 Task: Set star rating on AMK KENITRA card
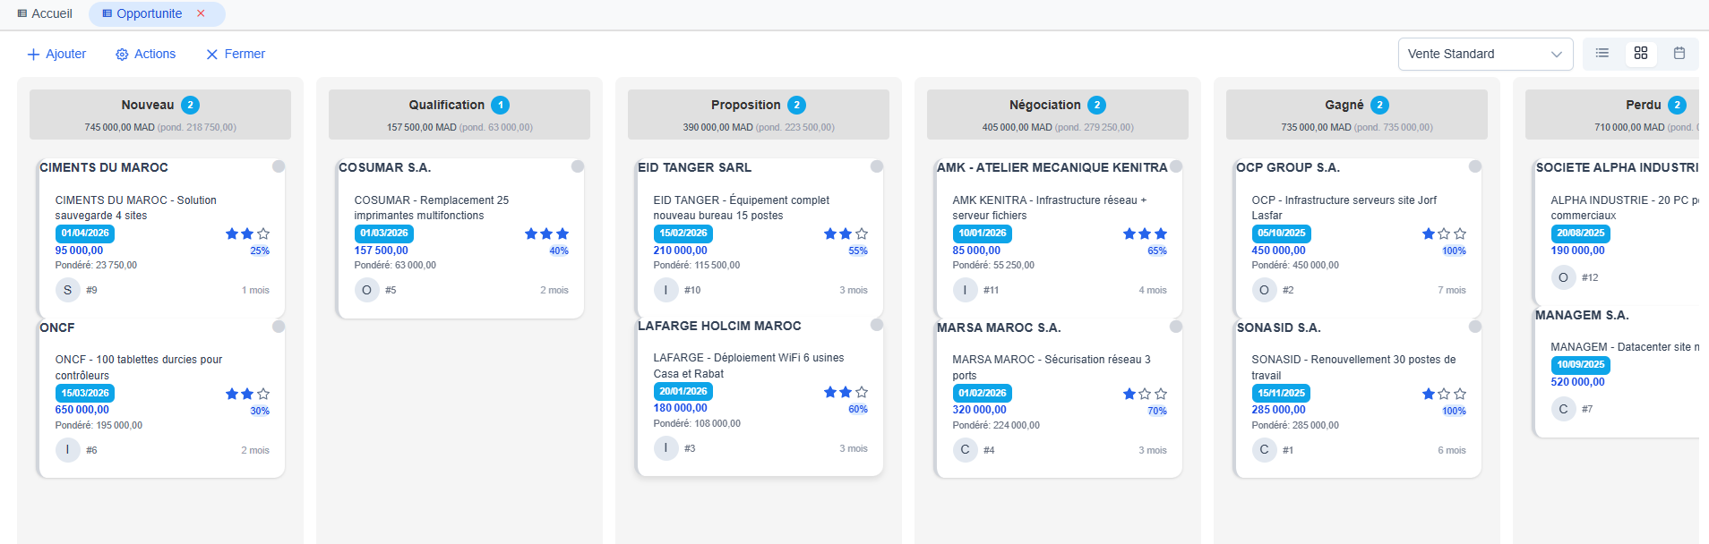pyautogui.click(x=1145, y=234)
